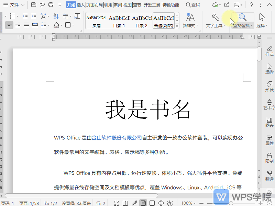
Task: Justify the paragraph text
Action: (x=26, y=25)
